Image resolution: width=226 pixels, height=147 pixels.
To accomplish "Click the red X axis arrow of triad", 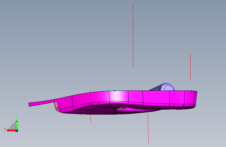I will pyautogui.click(x=11, y=131).
